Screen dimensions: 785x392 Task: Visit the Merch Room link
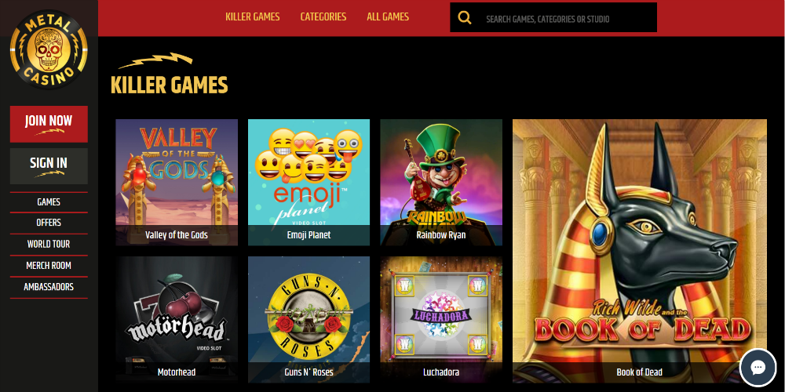tap(49, 266)
